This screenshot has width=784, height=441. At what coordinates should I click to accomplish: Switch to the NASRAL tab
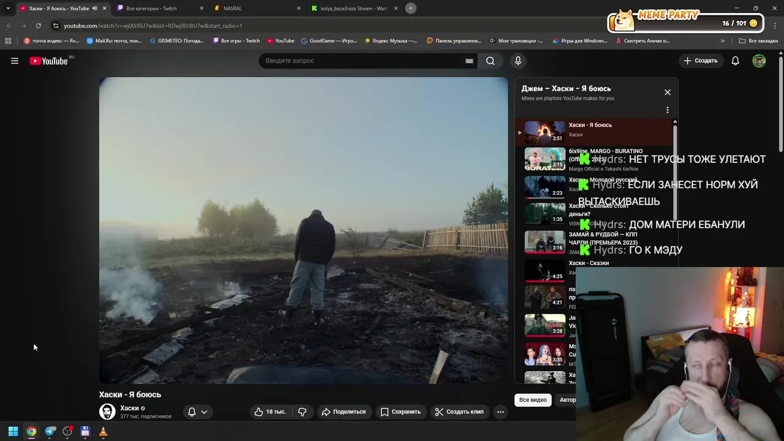point(257,9)
